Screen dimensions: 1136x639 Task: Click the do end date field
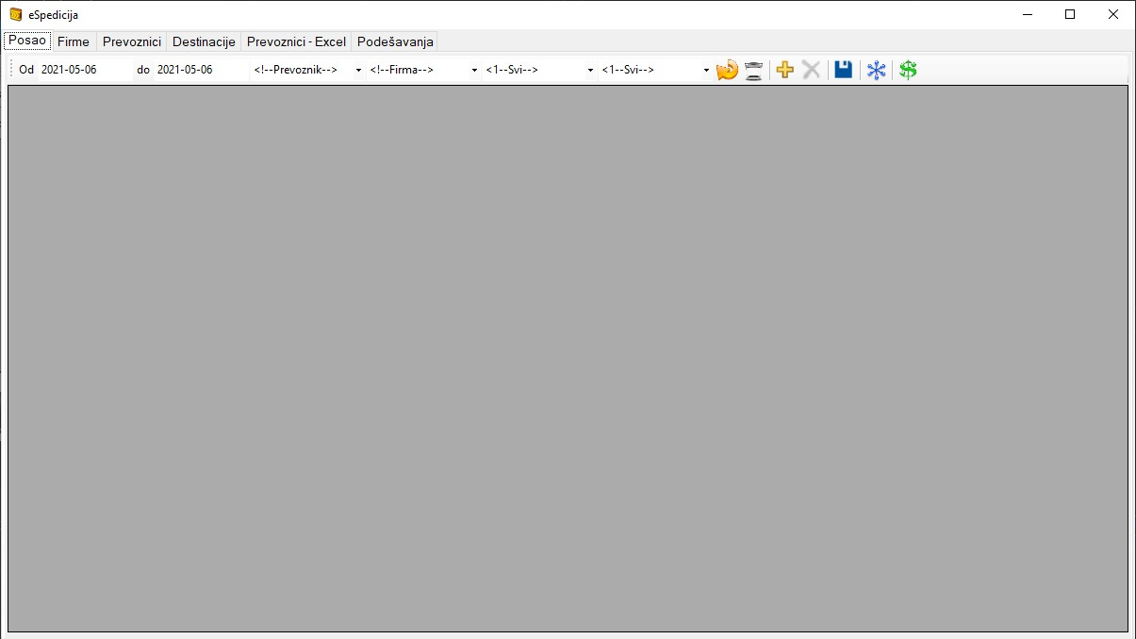point(201,70)
